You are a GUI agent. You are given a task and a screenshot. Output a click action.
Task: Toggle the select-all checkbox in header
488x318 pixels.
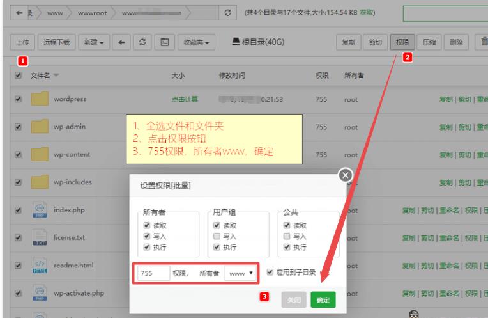pyautogui.click(x=18, y=75)
